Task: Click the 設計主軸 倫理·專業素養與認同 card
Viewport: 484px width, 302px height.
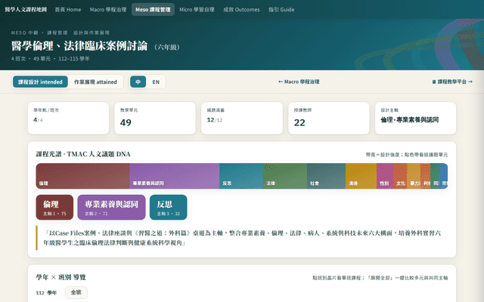Action: click(415, 118)
